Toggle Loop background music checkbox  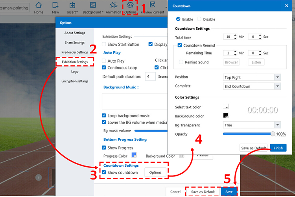pos(104,115)
